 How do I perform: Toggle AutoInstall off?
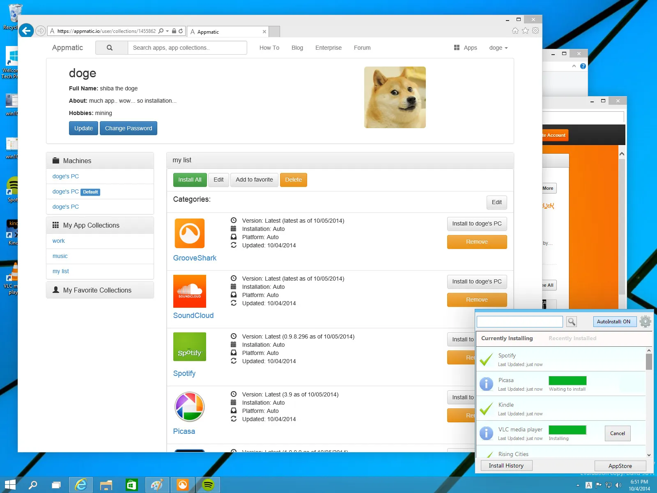click(614, 322)
